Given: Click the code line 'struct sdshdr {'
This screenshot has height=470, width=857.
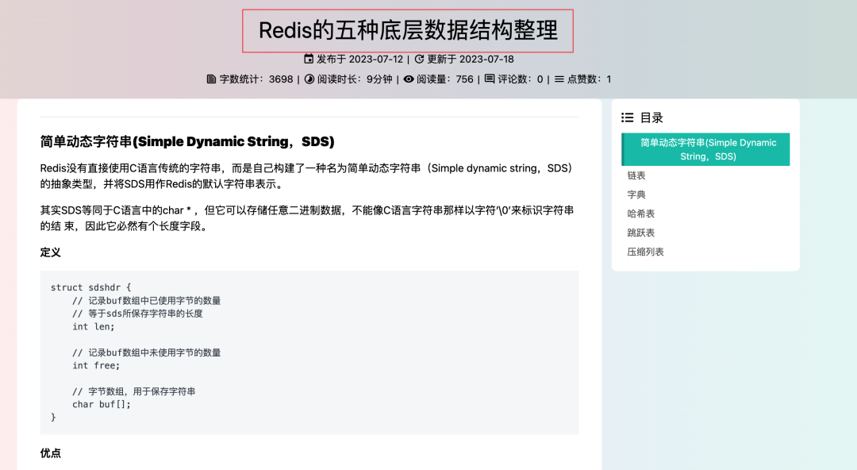Looking at the screenshot, I should point(90,287).
